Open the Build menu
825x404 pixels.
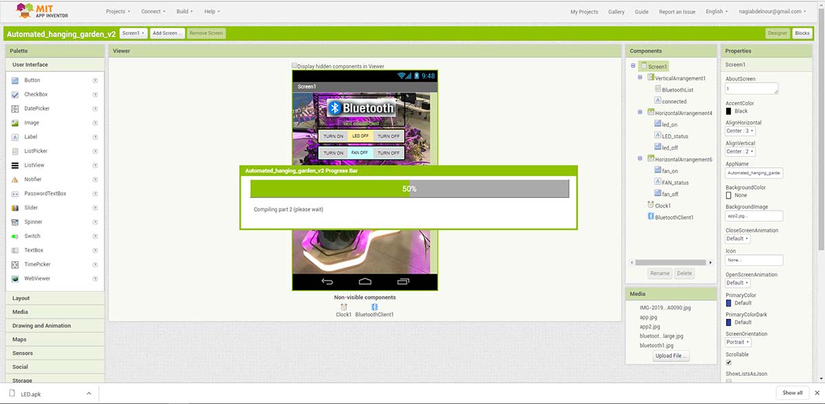tap(184, 11)
